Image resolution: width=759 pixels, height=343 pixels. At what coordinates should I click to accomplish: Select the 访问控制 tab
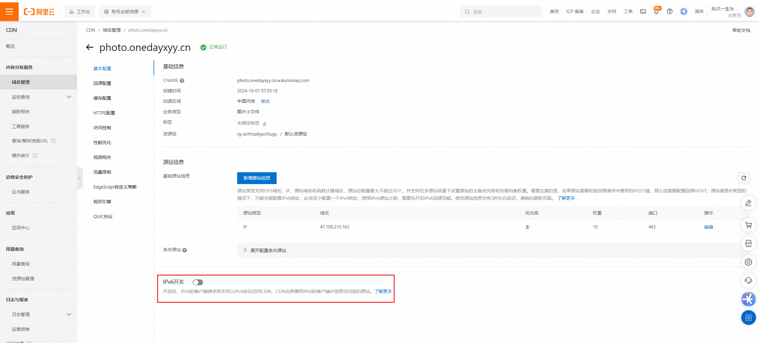(102, 128)
